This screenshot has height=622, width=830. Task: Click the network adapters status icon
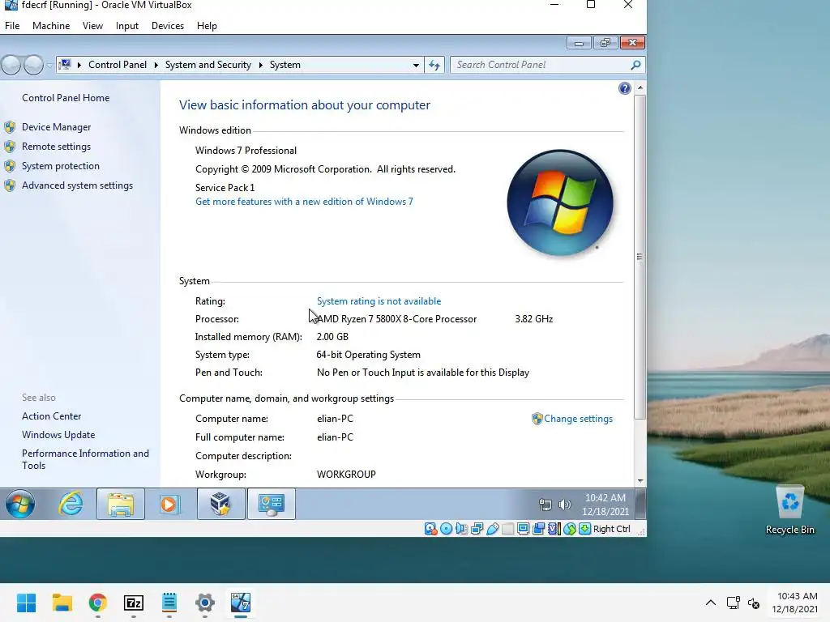click(x=477, y=528)
